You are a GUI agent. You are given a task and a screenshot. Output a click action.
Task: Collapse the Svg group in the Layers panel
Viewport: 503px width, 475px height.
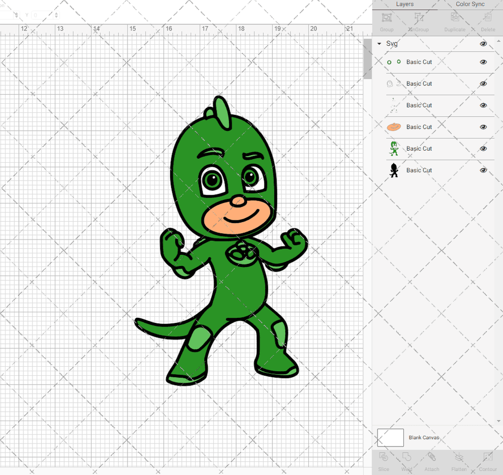tap(378, 44)
